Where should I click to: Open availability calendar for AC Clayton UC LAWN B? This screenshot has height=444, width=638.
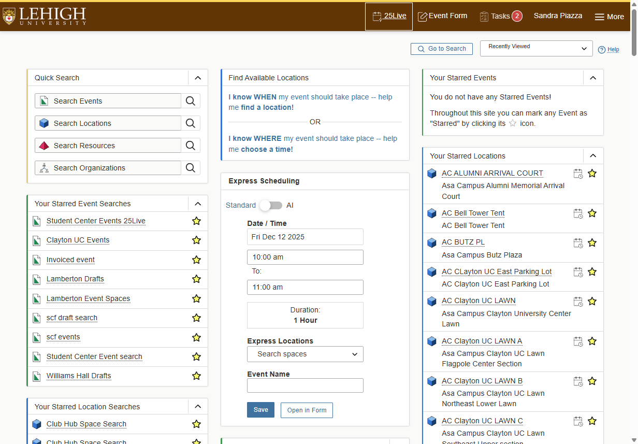(x=578, y=381)
